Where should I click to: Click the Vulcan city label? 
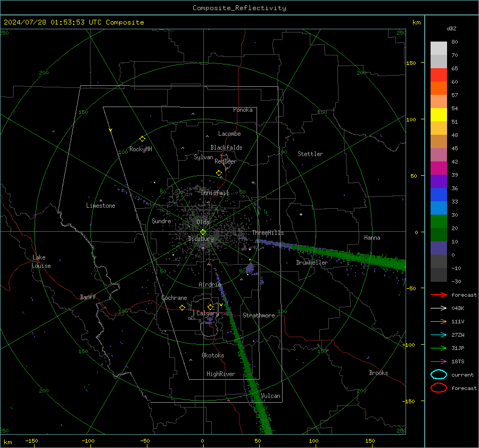[271, 396]
